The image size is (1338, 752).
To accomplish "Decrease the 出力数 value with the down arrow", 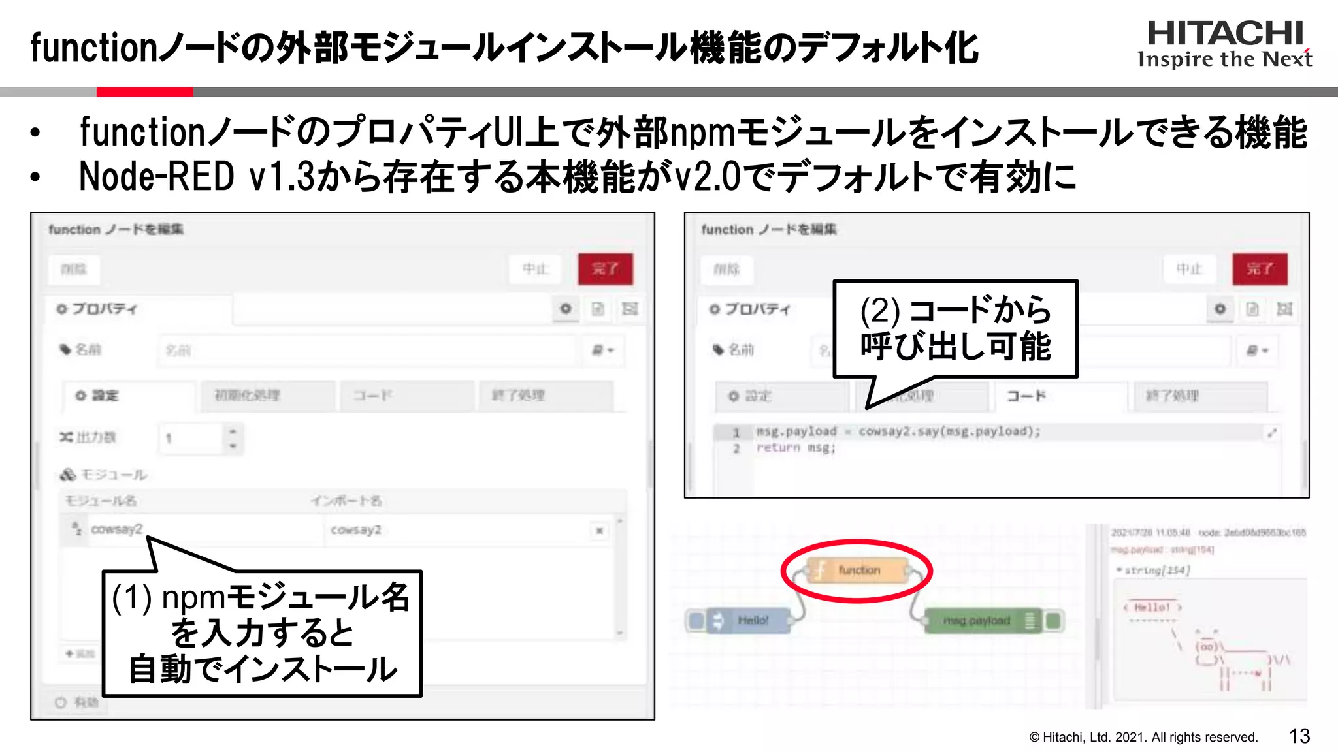I will (x=233, y=446).
